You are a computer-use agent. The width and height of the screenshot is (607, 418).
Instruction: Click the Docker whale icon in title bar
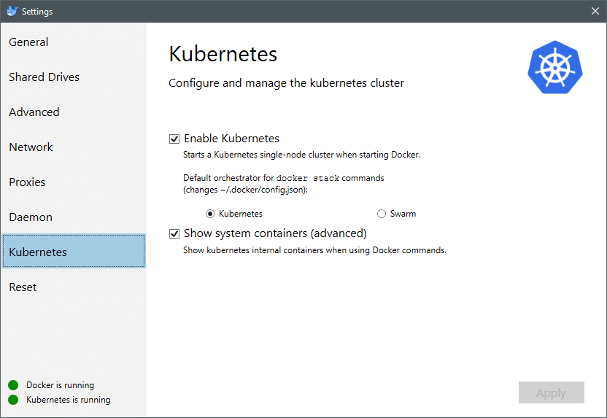pyautogui.click(x=12, y=11)
